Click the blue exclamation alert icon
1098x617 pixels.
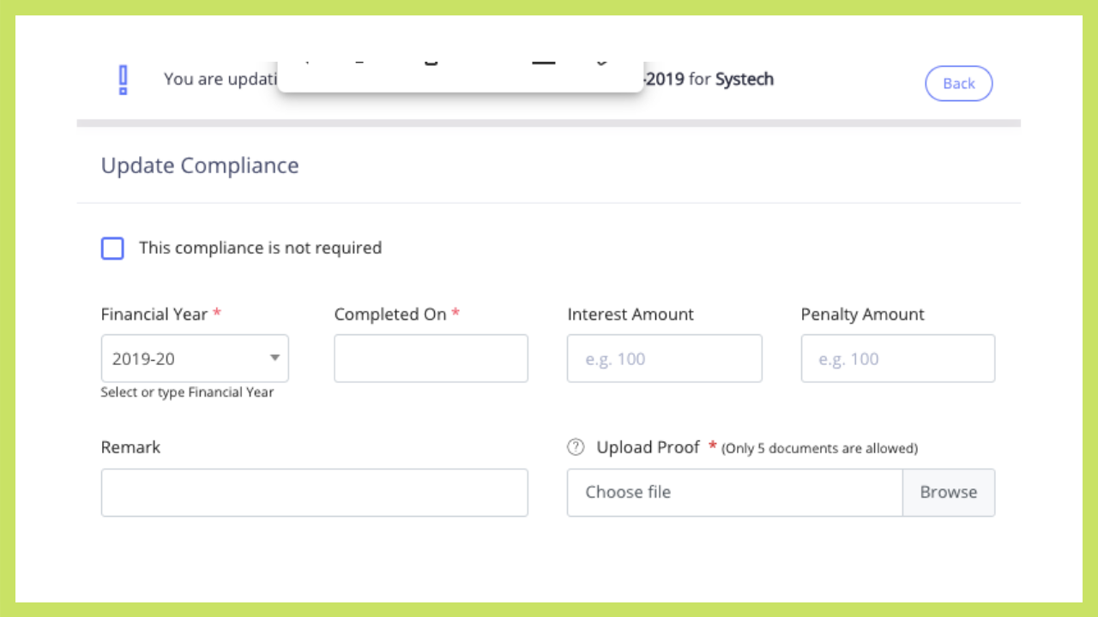point(123,80)
